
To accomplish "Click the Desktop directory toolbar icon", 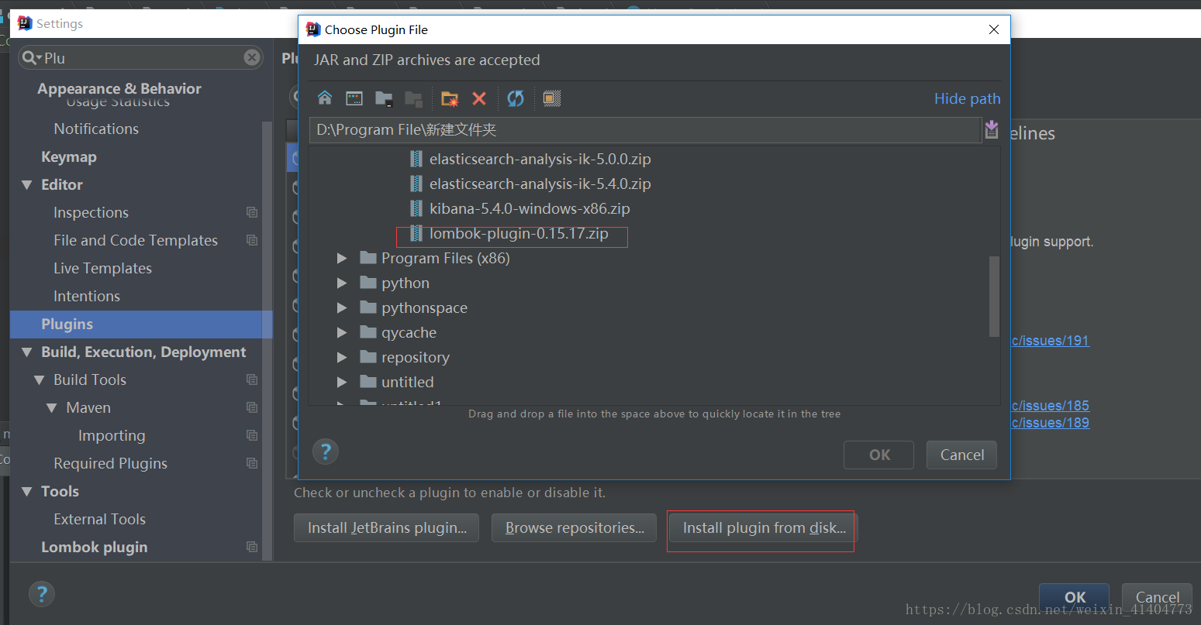I will coord(354,98).
